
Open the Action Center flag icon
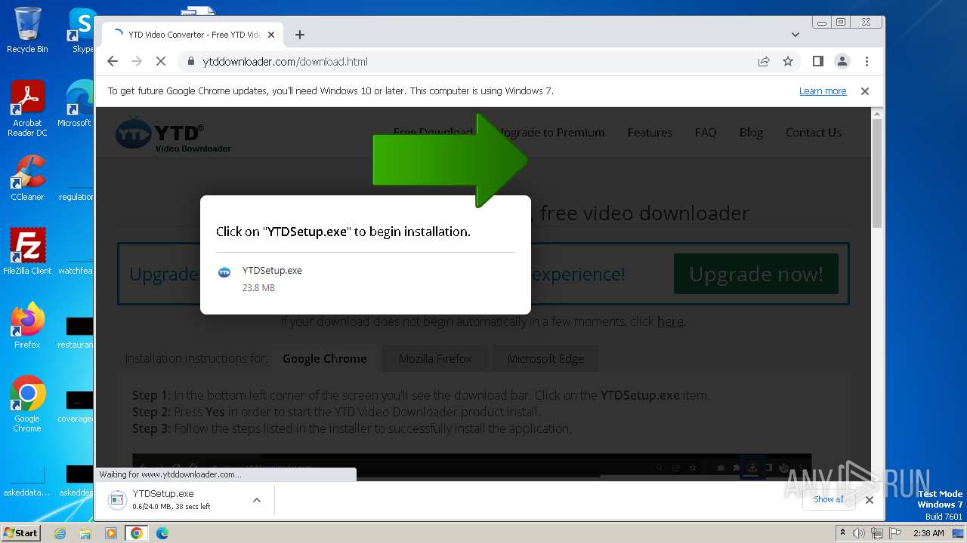(x=895, y=533)
